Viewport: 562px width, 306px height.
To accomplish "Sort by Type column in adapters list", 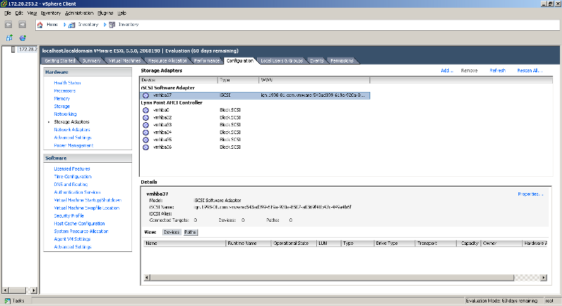I will coord(238,80).
